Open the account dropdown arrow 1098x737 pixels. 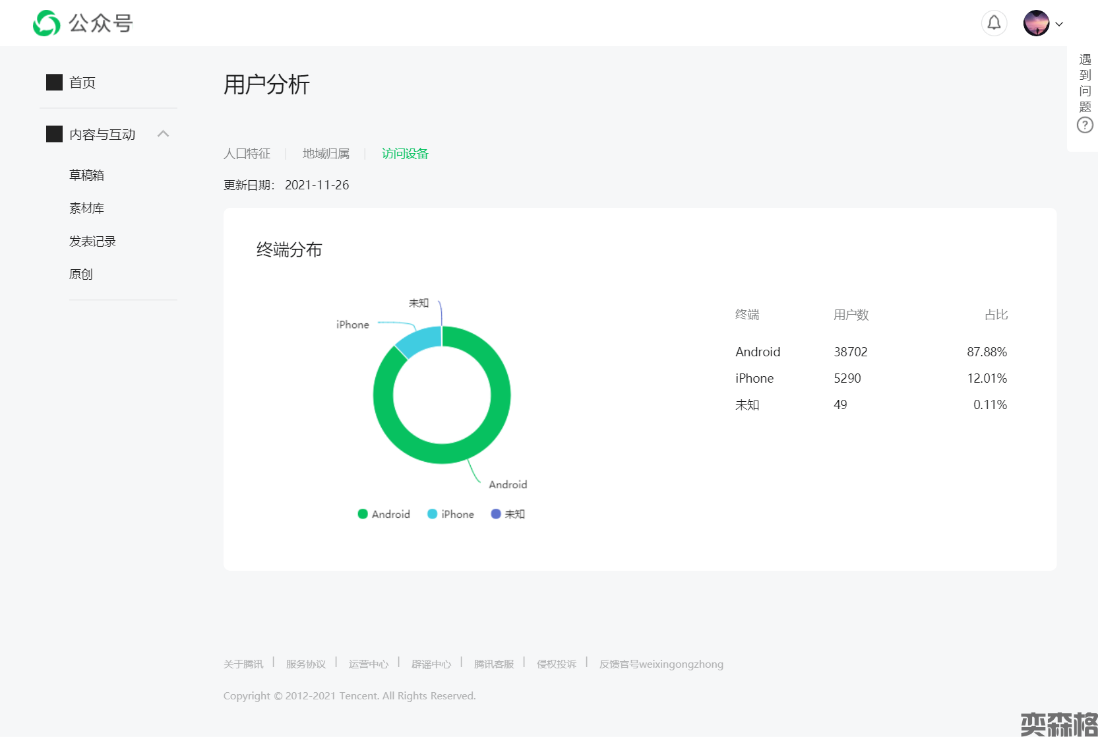pos(1059,24)
